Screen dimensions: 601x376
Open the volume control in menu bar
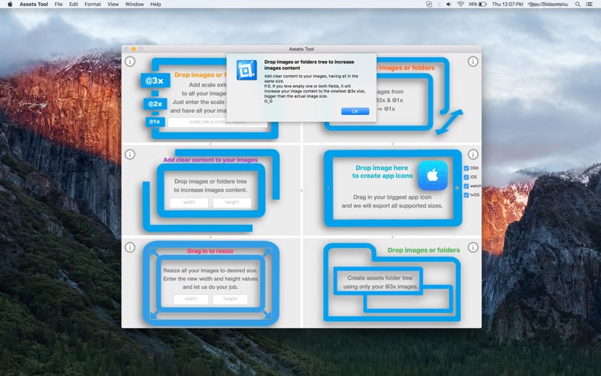point(448,5)
